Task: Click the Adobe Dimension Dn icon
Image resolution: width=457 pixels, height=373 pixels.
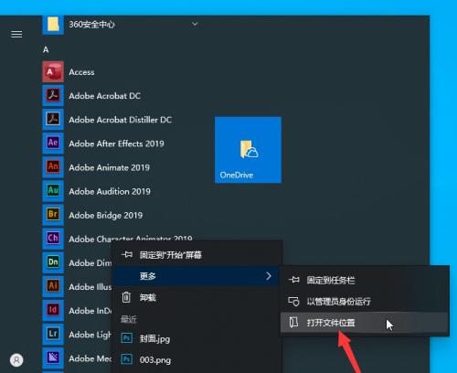Action: [x=53, y=262]
